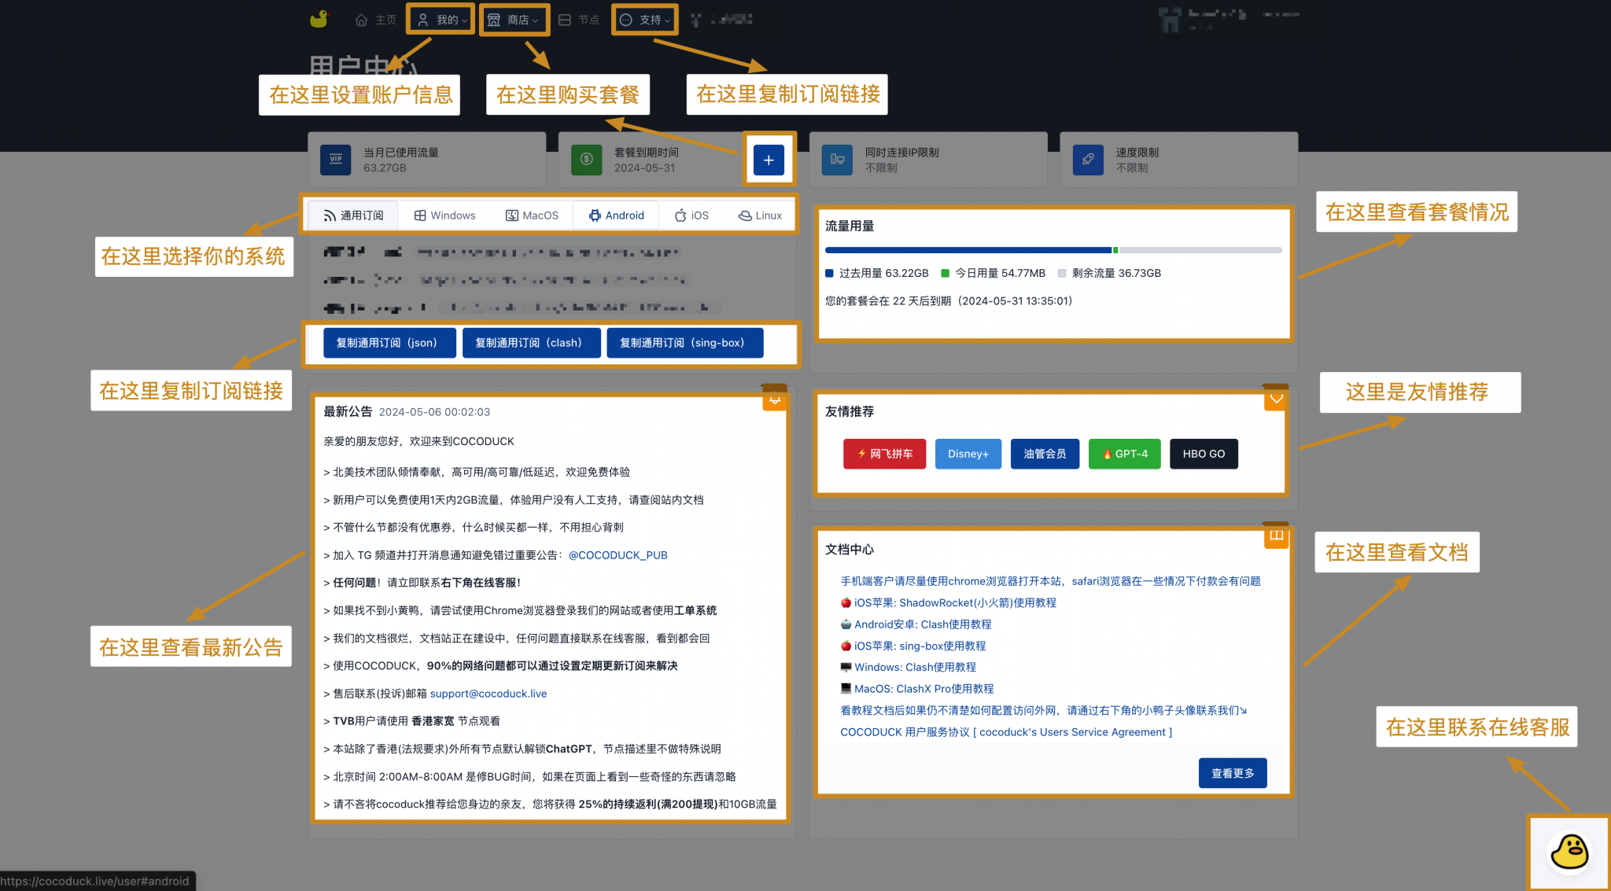Open the duck customer service chat bubble

coord(1569,852)
